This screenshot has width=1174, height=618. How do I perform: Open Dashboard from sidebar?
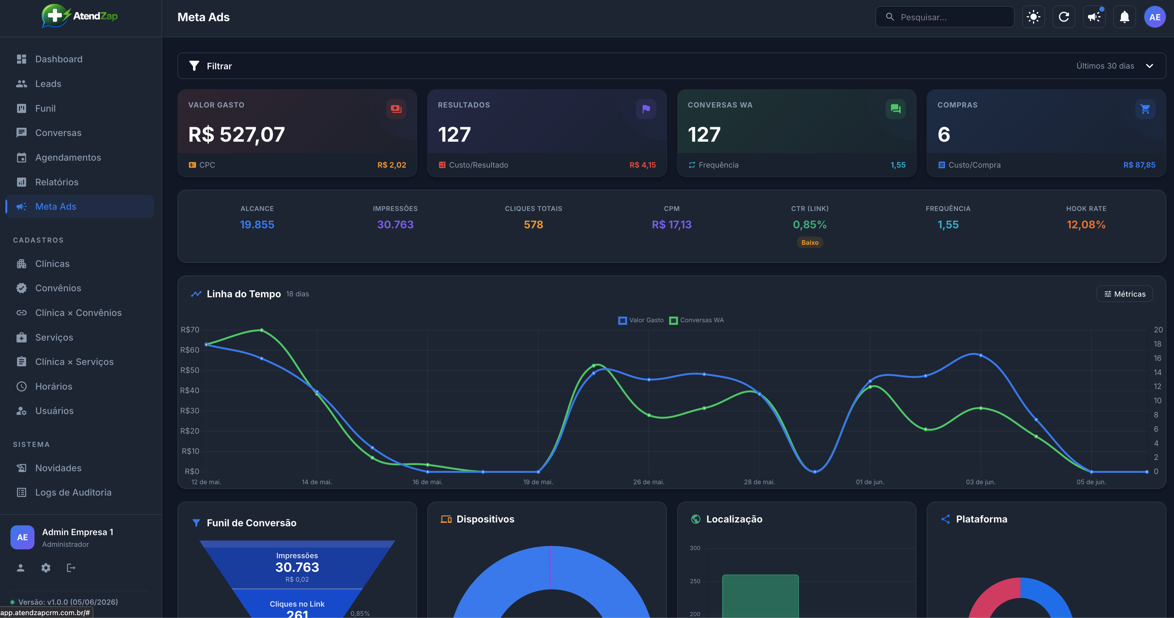(x=80, y=59)
